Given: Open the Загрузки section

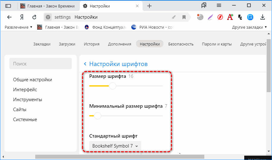Looking at the screenshot, I should coord(67,44).
